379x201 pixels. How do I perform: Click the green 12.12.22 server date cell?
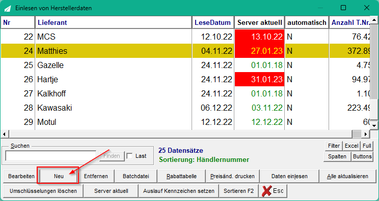260,122
